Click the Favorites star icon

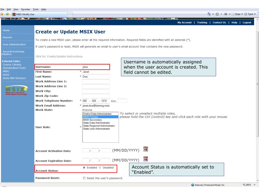coord(2,14)
